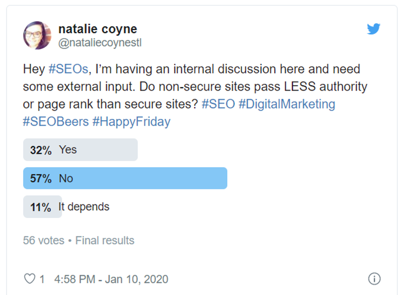
Task: Click the #SEOBeers hashtag
Action: pos(56,122)
